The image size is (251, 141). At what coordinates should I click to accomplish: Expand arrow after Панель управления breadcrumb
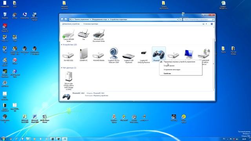pos(90,20)
